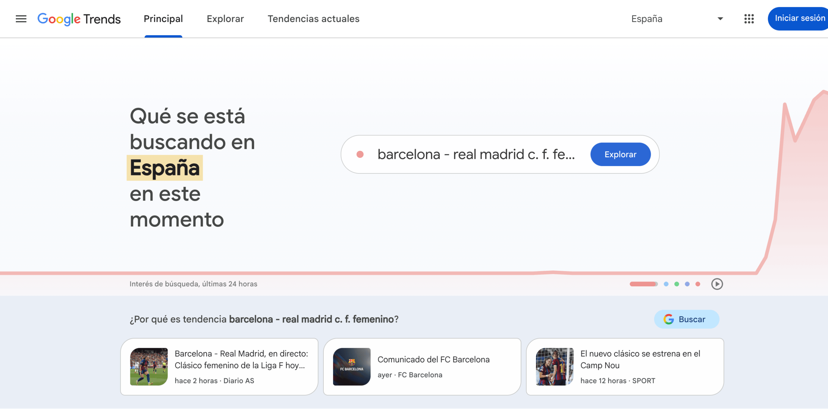
Task: Jump to the last red carousel dot
Action: tap(698, 284)
